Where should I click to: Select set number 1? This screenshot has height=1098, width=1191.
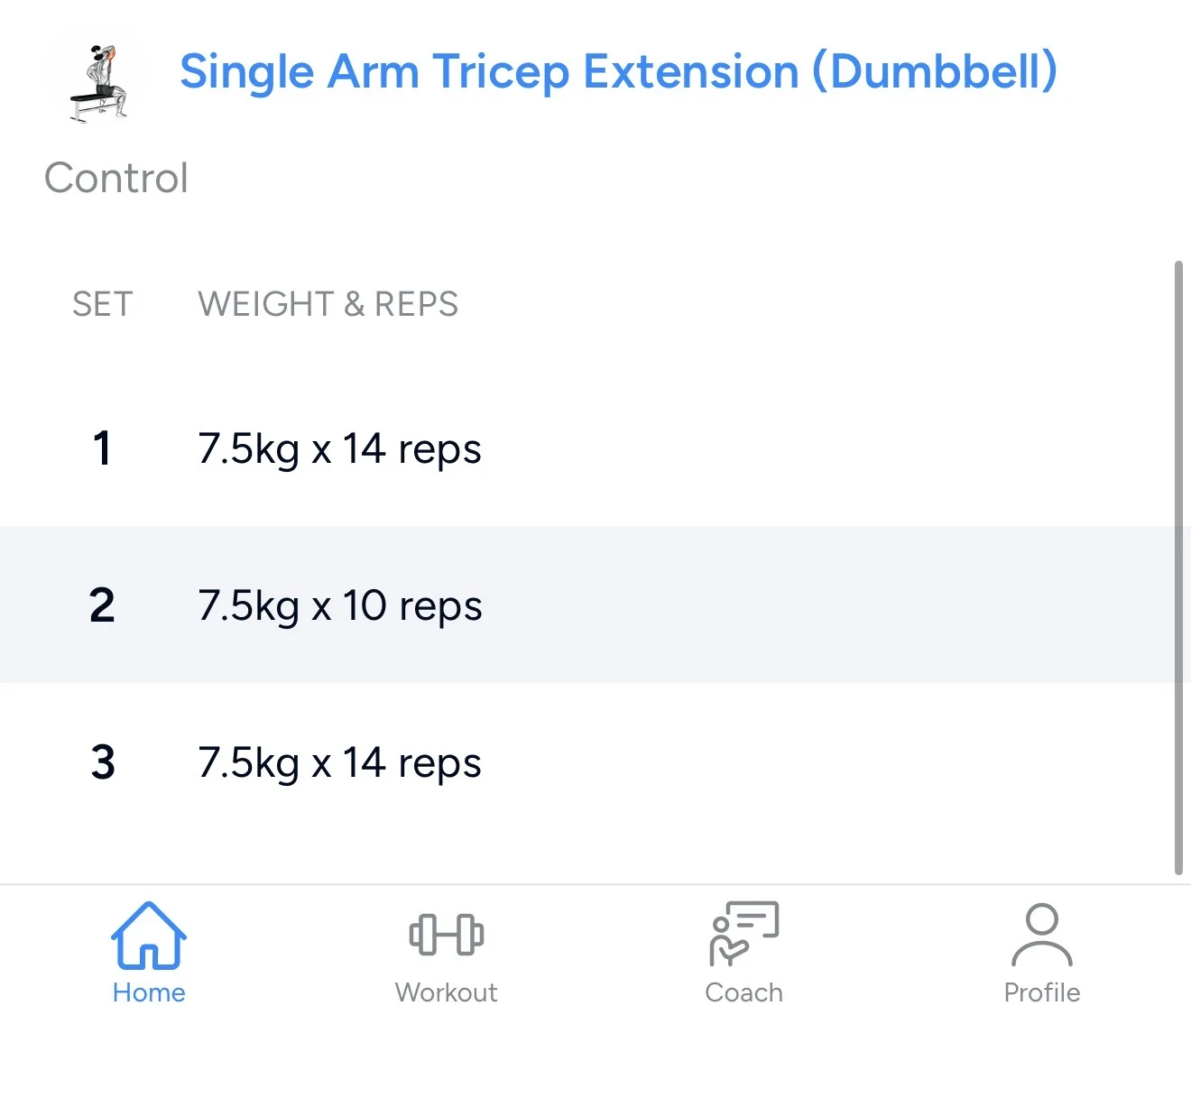103,448
